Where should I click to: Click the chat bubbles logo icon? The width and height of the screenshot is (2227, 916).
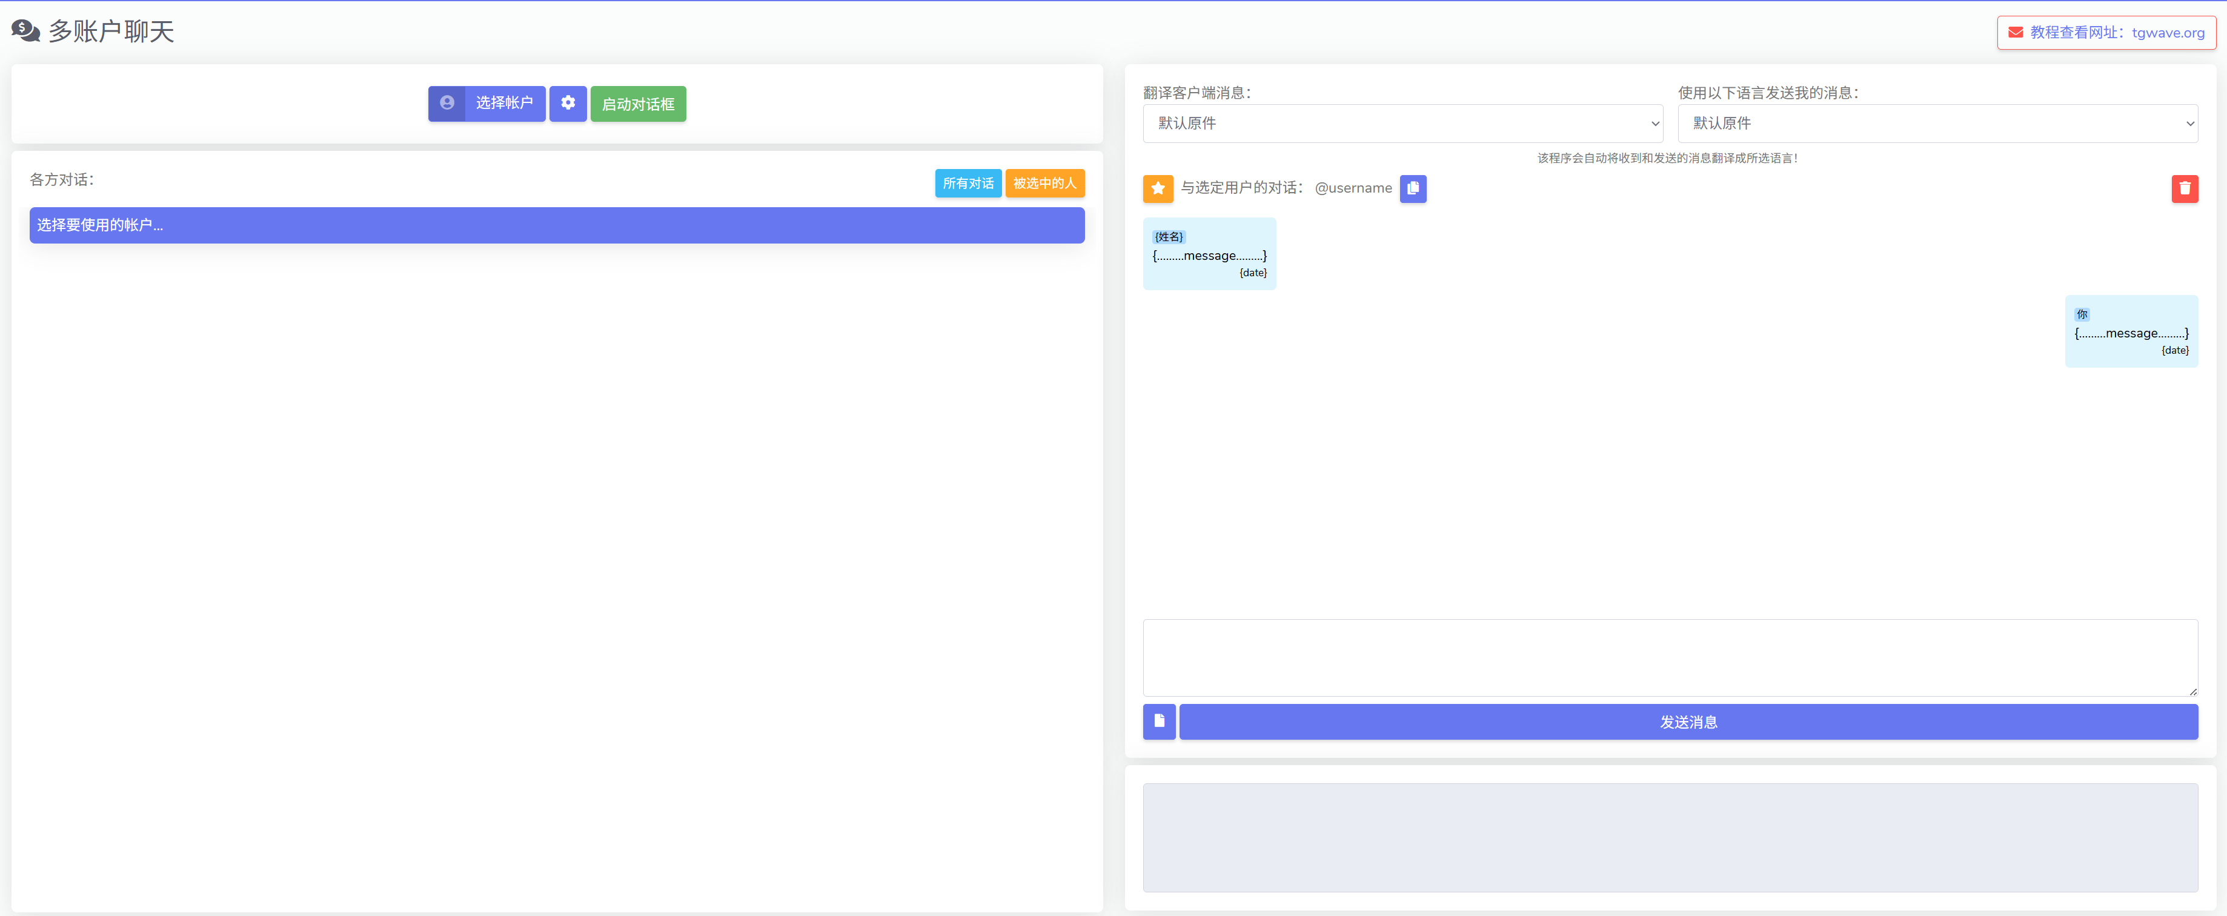[25, 31]
